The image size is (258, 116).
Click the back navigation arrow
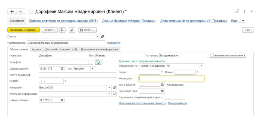point(12,12)
